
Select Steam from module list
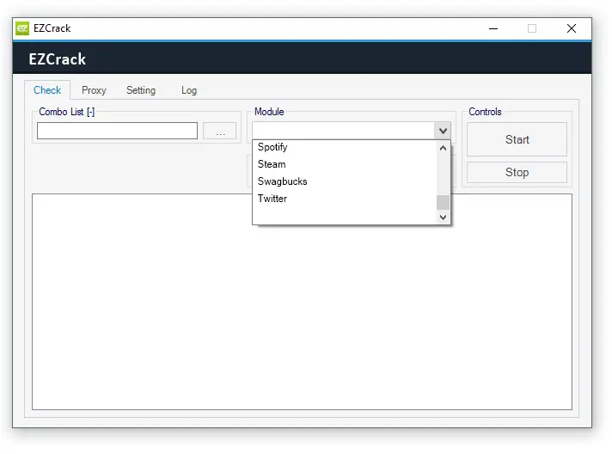click(x=345, y=164)
